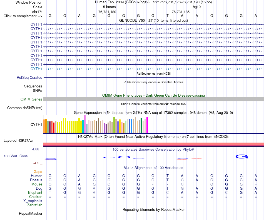This screenshot has height=220, width=264.
Task: Click the 76,731,180 coordinate marker
Action: (x=107, y=12)
